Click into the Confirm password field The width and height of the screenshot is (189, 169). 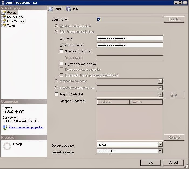coord(130,45)
